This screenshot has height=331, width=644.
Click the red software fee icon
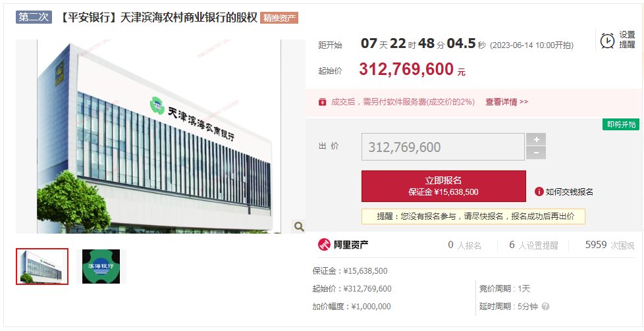323,102
